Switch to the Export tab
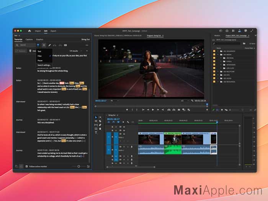Image resolution: width=268 pixels, height=201 pixels. [53, 31]
